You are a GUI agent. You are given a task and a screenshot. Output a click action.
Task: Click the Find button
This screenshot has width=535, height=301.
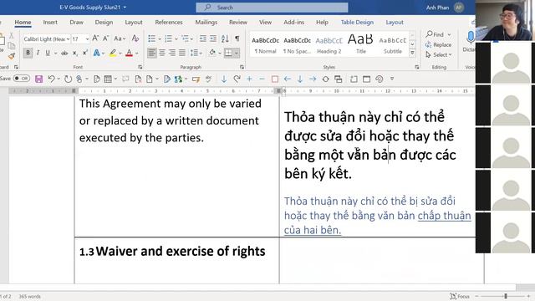click(x=435, y=34)
